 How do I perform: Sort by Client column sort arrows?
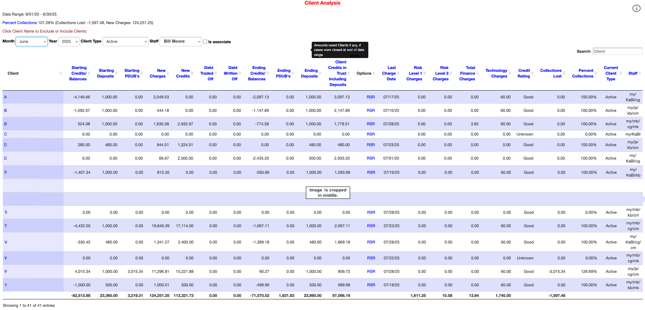click(61, 73)
